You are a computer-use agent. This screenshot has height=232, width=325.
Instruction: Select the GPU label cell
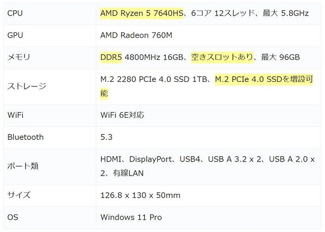tap(50, 35)
